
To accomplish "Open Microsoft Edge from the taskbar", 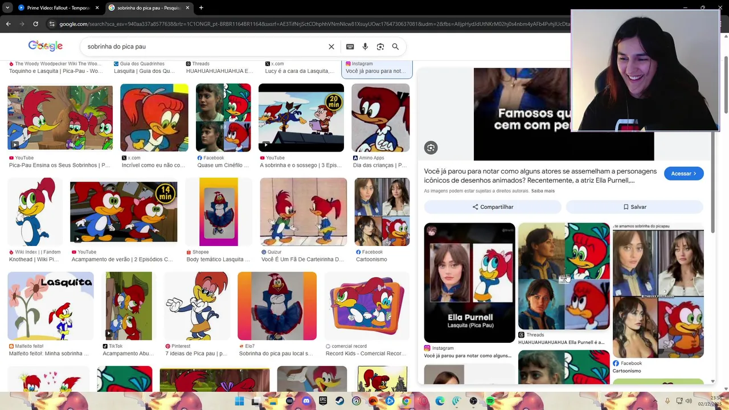I will coord(440,401).
